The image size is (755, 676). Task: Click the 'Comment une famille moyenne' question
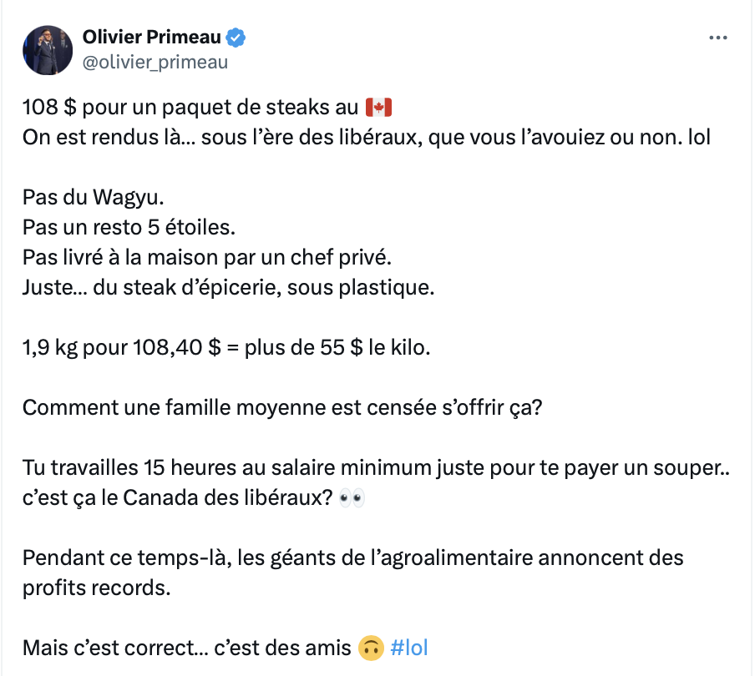pyautogui.click(x=282, y=408)
